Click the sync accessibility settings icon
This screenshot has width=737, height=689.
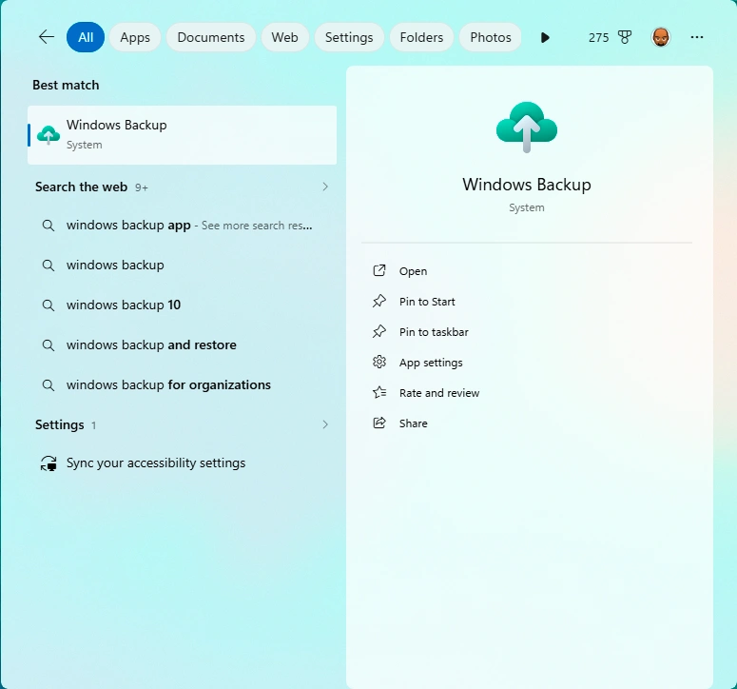pos(48,463)
